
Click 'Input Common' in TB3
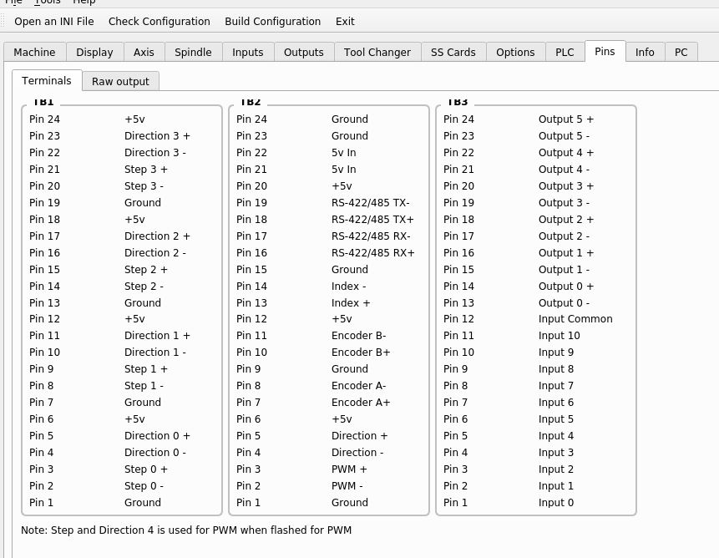(x=575, y=318)
